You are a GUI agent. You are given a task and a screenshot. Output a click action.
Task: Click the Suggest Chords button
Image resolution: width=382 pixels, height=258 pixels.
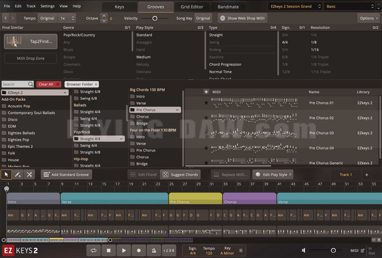tap(180, 175)
